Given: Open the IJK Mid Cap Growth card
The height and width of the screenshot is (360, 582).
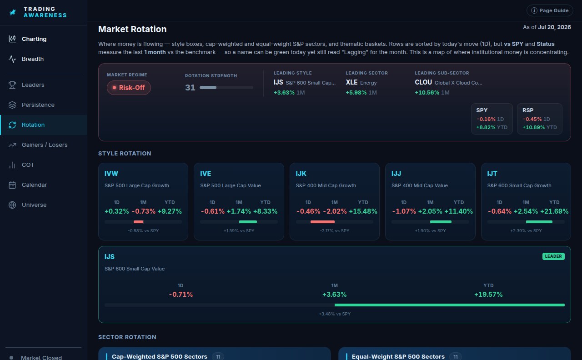Looking at the screenshot, I should coord(335,201).
